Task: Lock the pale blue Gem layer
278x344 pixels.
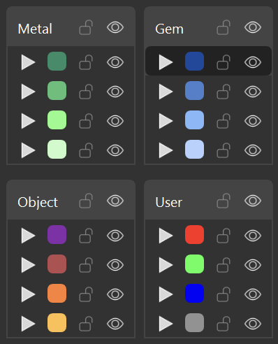Action: point(224,150)
